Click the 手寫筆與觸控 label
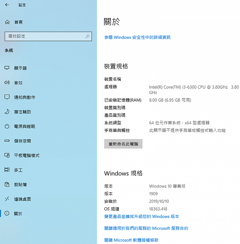The image size is (240, 244). pos(117,130)
